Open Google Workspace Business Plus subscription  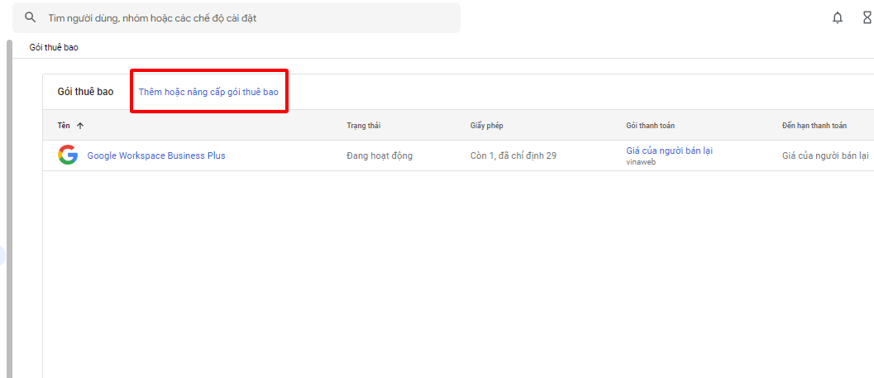tap(156, 156)
